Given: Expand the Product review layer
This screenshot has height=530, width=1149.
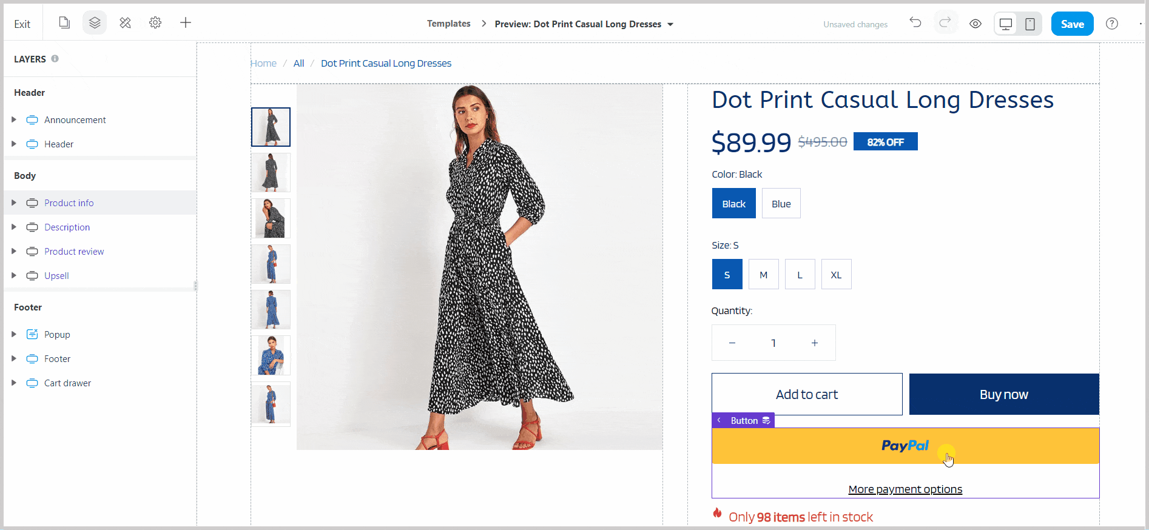Looking at the screenshot, I should tap(14, 252).
